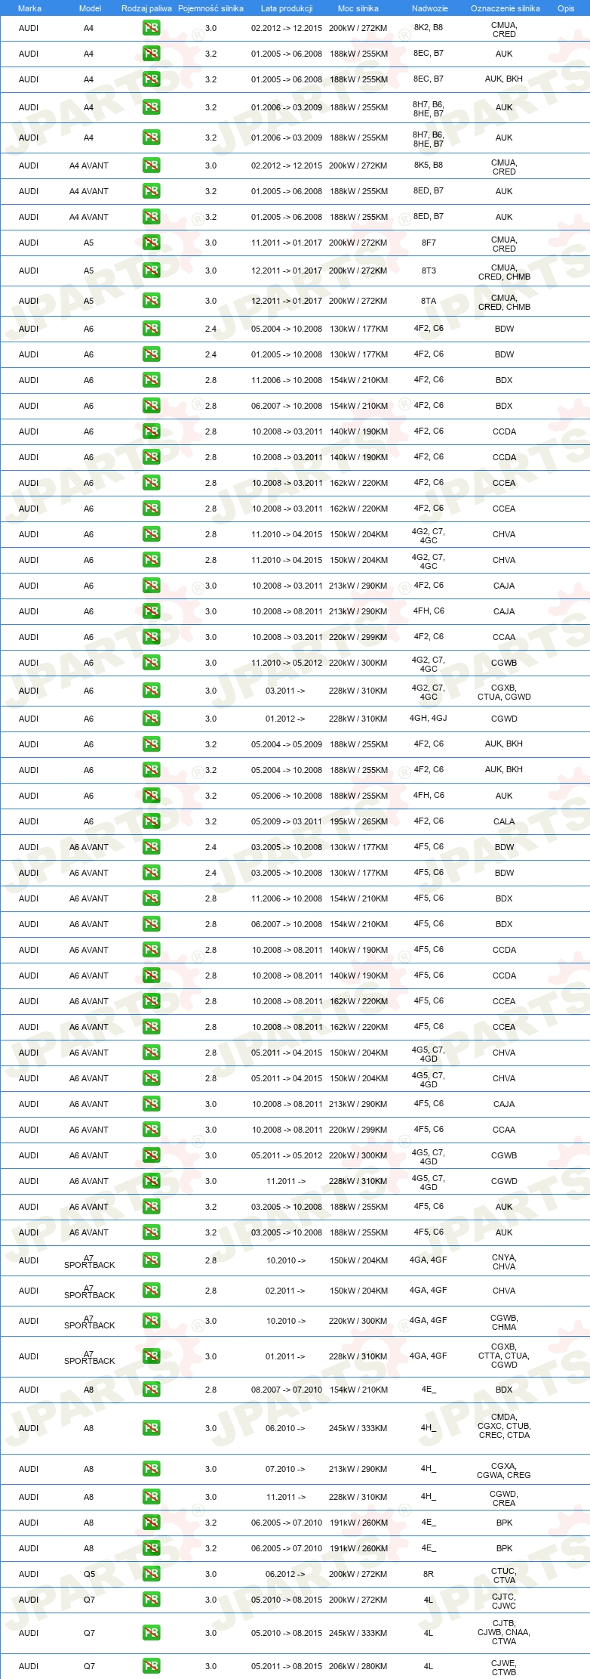The height and width of the screenshot is (1679, 590).
Task: Click PB icon in A8 2.8 BDX row
Action: coord(151,1390)
